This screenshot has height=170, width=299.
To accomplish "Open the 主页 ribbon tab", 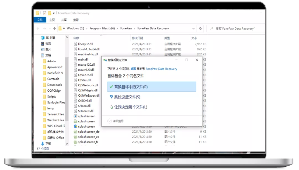I will [x=52, y=20].
